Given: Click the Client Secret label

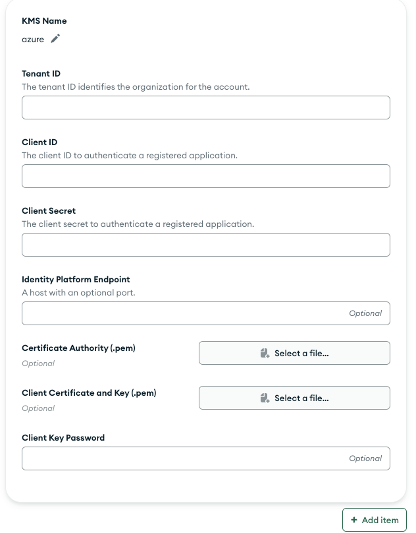Looking at the screenshot, I should pyautogui.click(x=49, y=211).
